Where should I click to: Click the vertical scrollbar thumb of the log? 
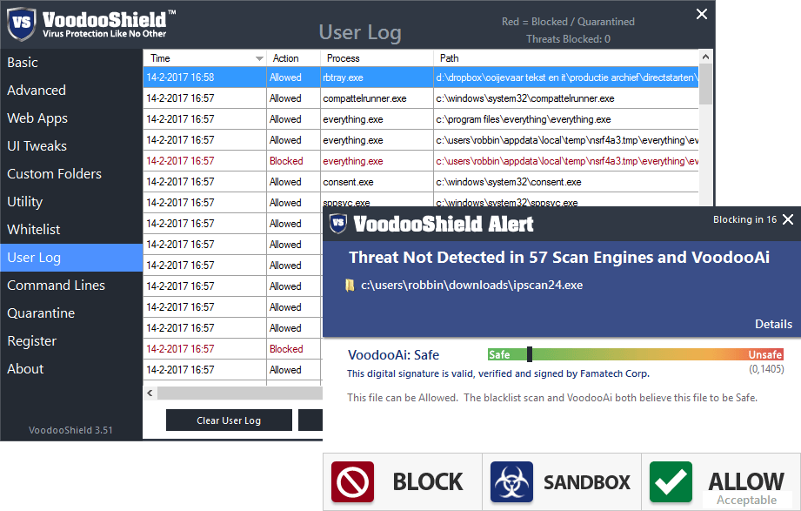point(705,84)
